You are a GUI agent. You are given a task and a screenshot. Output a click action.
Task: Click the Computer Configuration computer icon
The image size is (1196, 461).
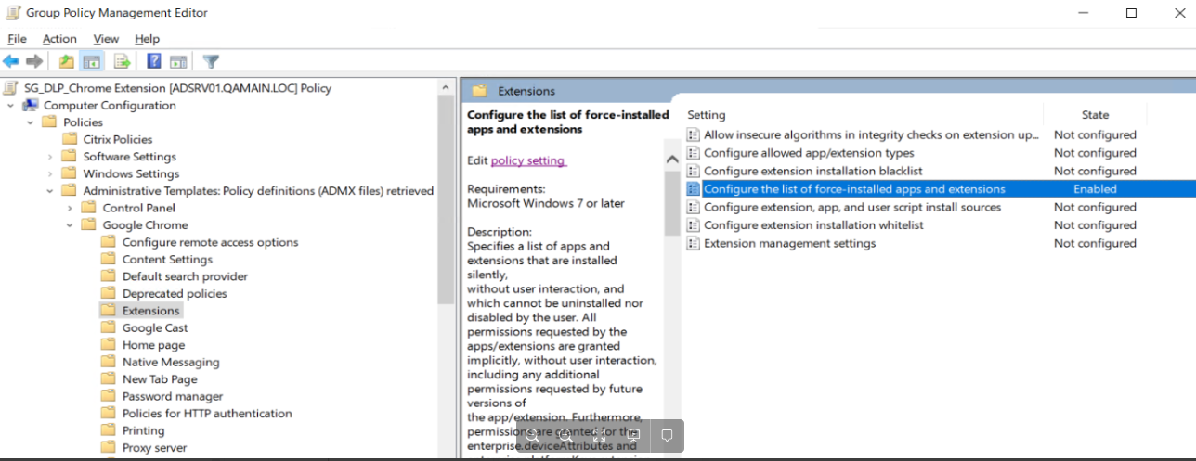(30, 105)
